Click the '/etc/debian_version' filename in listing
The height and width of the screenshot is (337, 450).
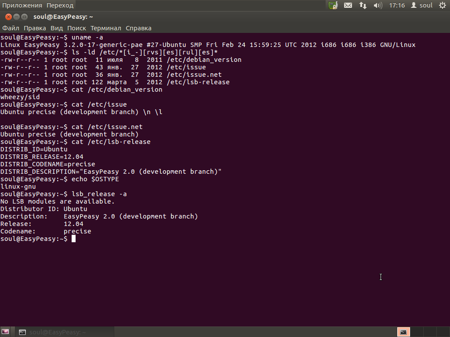click(x=204, y=60)
